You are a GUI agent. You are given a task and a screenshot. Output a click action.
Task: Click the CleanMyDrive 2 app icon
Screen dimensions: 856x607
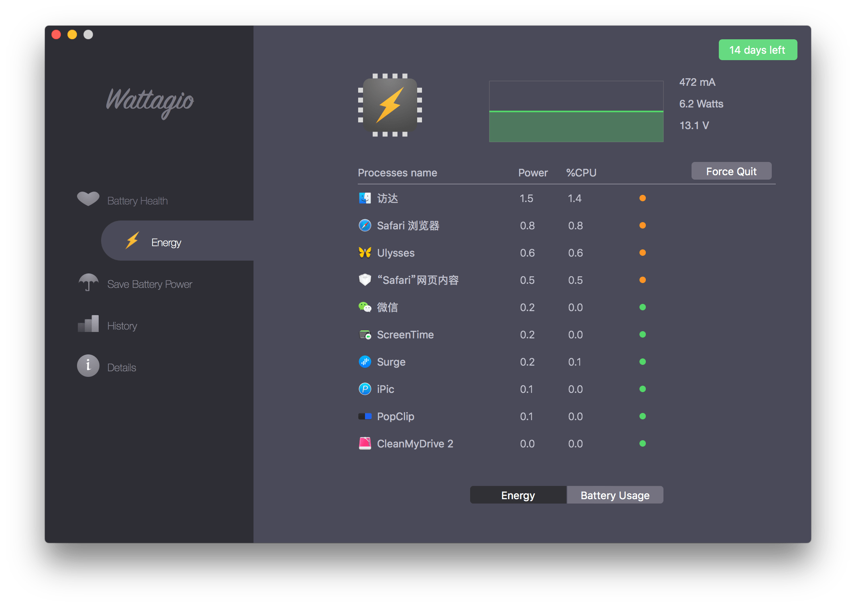click(x=365, y=443)
